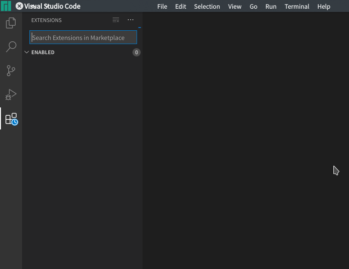349x269 pixels.
Task: Open the Explorer view icon
Action: [11, 23]
